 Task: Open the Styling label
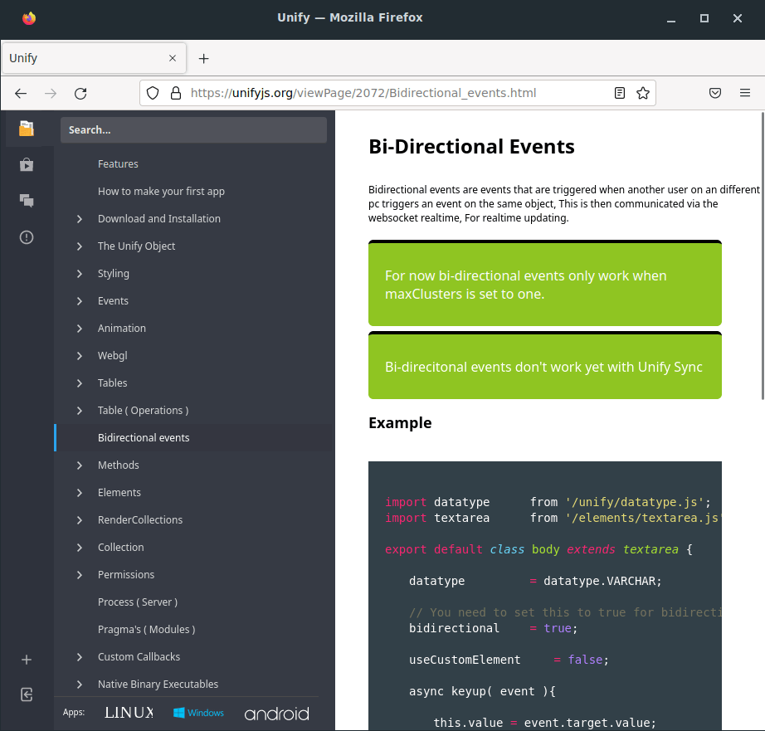click(x=113, y=273)
